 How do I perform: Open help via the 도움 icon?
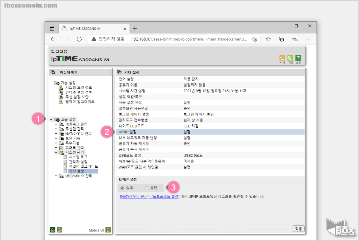(x=298, y=58)
